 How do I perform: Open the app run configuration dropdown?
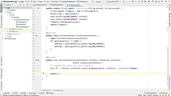click(x=99, y=2)
